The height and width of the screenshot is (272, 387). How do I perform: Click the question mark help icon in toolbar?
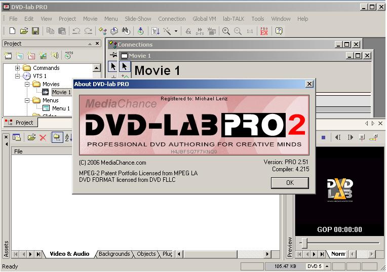point(279,31)
